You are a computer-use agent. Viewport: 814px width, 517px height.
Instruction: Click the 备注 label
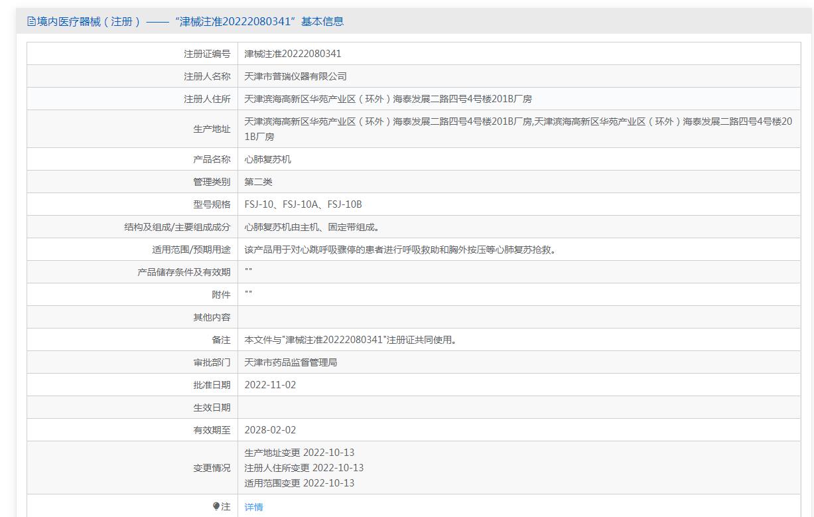[221, 340]
